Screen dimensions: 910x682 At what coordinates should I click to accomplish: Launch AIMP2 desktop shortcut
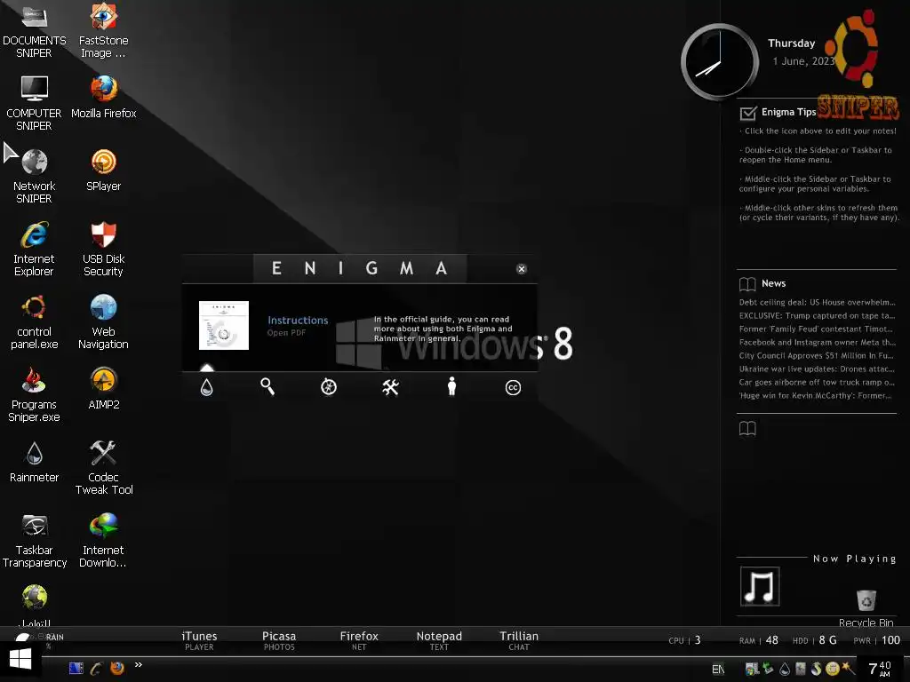103,389
